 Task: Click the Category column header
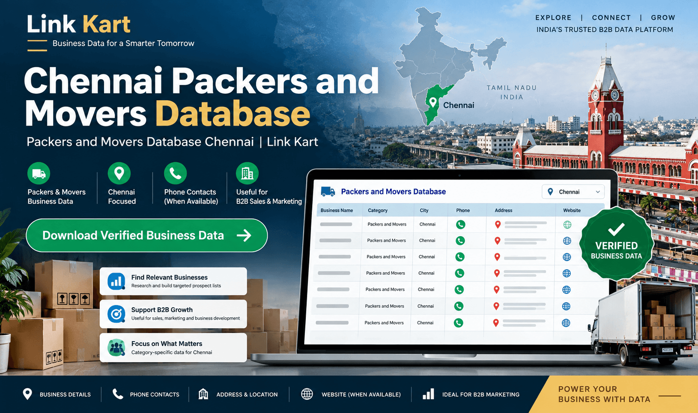coord(378,211)
